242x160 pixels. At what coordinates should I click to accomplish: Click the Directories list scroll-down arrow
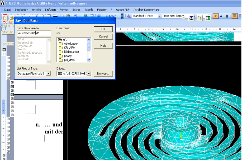pos(89,60)
